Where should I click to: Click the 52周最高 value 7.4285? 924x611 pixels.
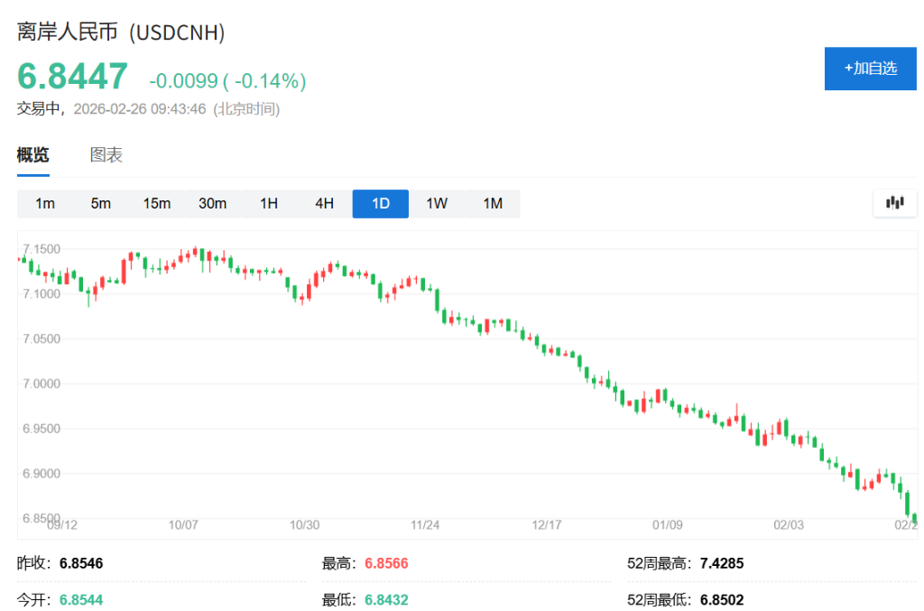point(723,562)
